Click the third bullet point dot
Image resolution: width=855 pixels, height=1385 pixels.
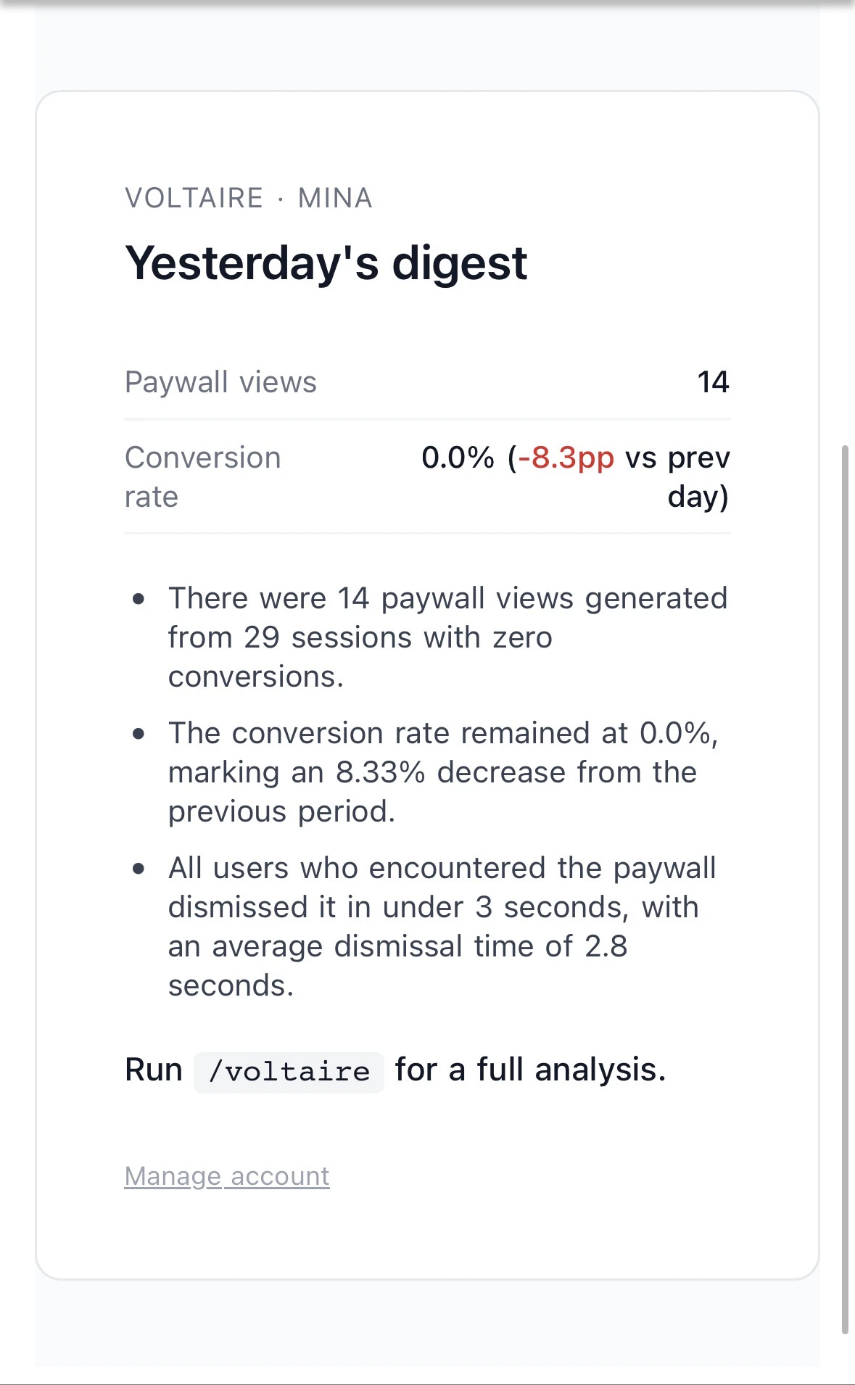tap(139, 869)
